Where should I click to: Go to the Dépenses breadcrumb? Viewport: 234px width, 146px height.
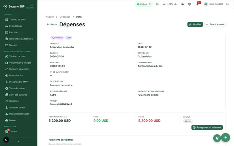tap(65, 17)
